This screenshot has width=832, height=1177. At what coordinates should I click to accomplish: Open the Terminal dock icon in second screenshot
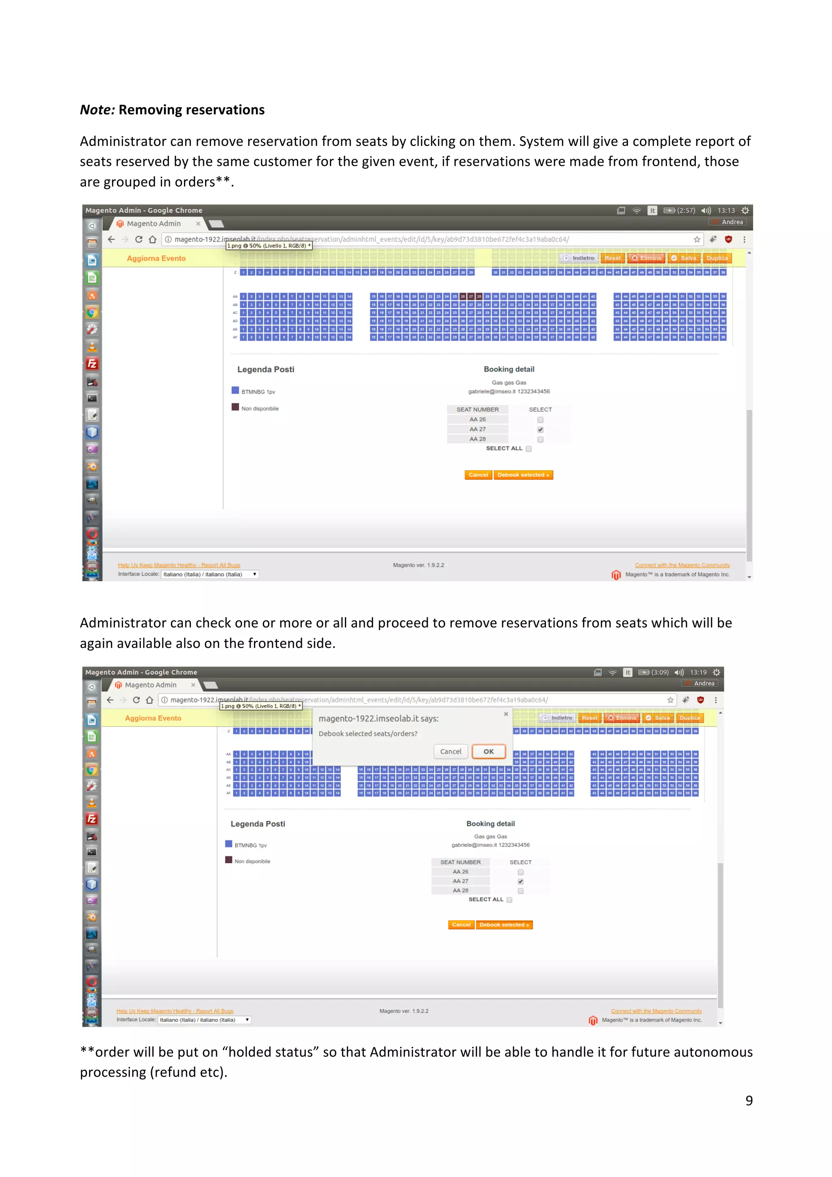[x=92, y=851]
